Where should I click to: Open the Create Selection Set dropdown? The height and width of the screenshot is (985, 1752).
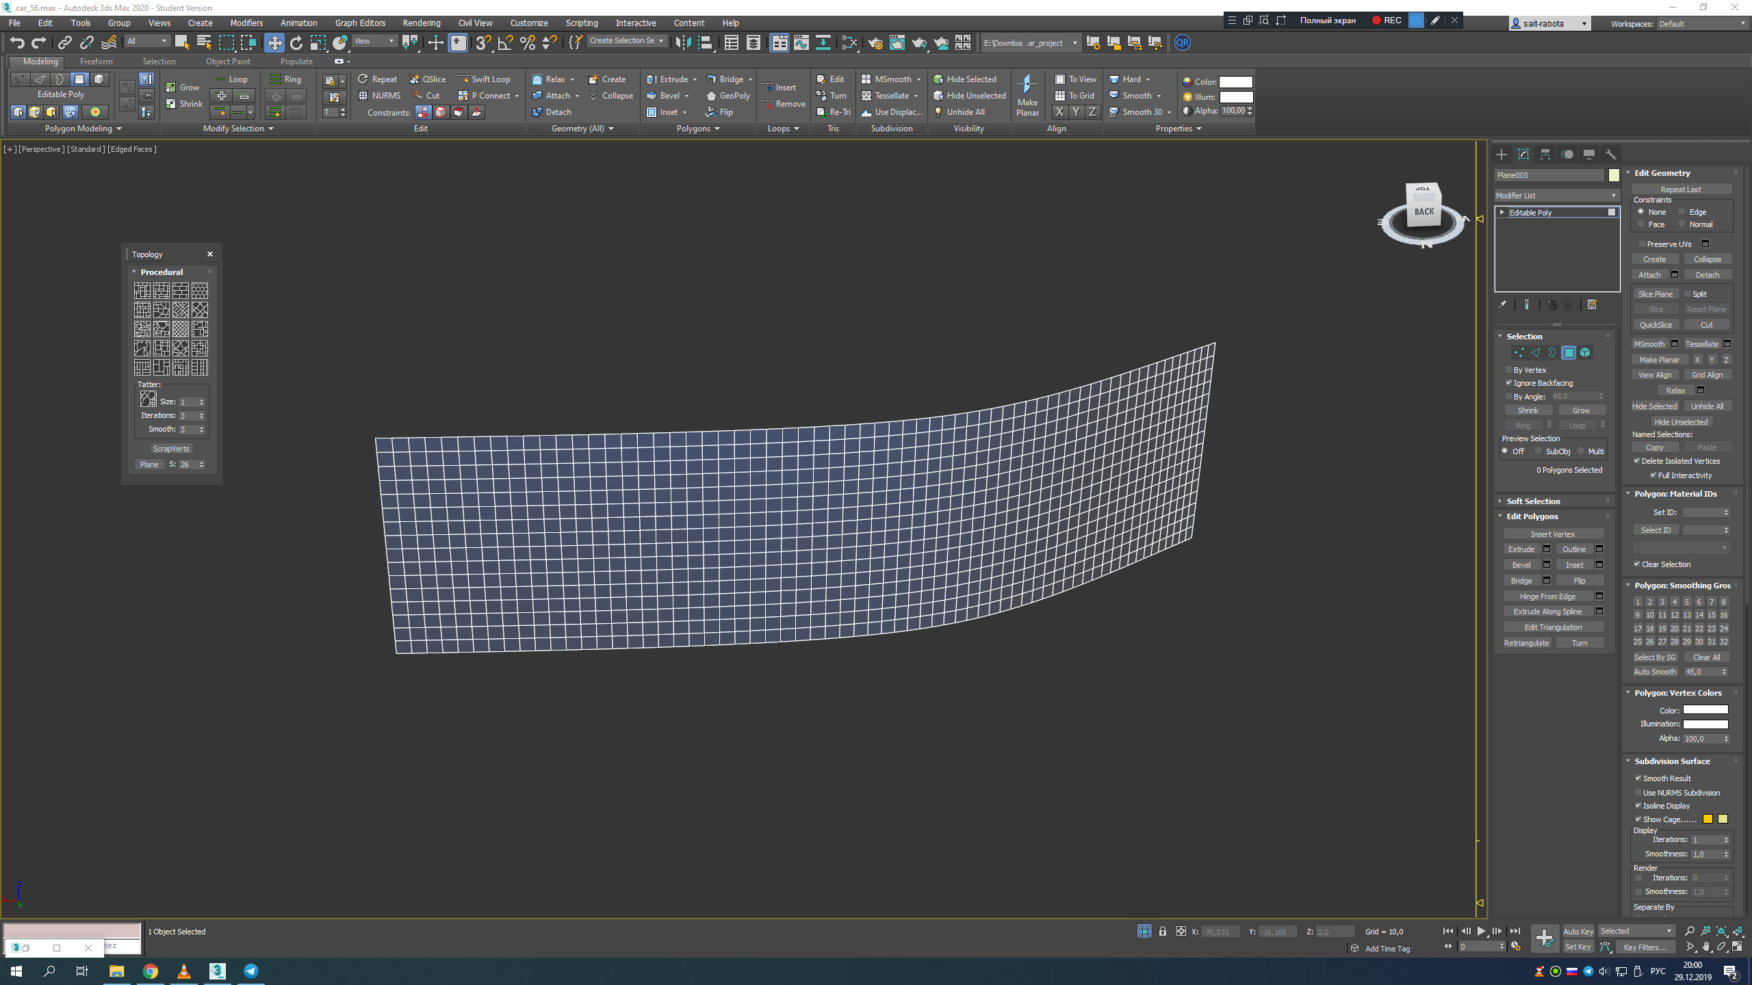point(626,41)
